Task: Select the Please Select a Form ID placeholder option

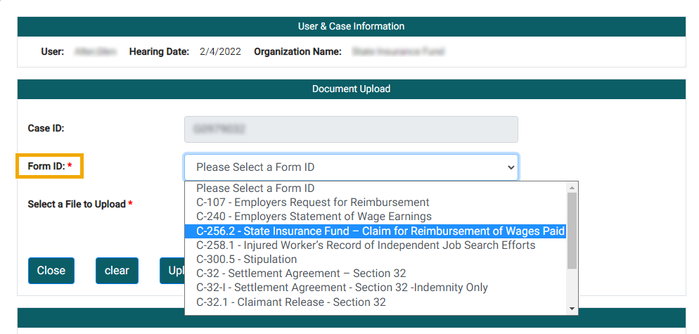Action: (x=255, y=188)
